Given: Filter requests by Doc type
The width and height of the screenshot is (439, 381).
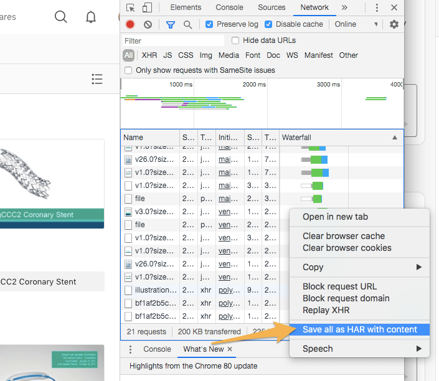Looking at the screenshot, I should click(273, 55).
